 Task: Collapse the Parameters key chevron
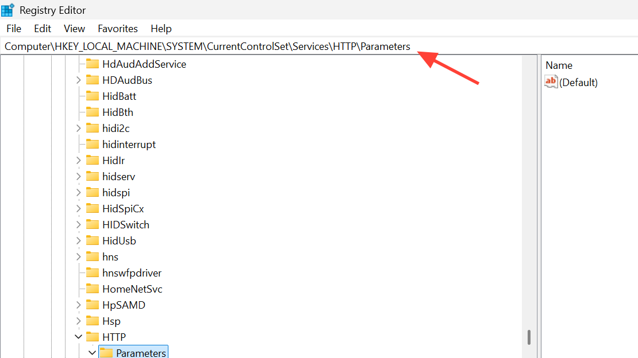[92, 352]
